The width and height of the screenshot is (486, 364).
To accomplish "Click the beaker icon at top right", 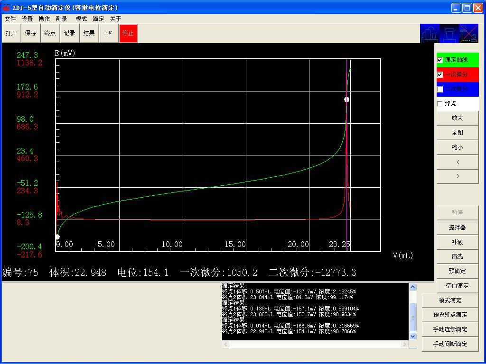I will (449, 34).
